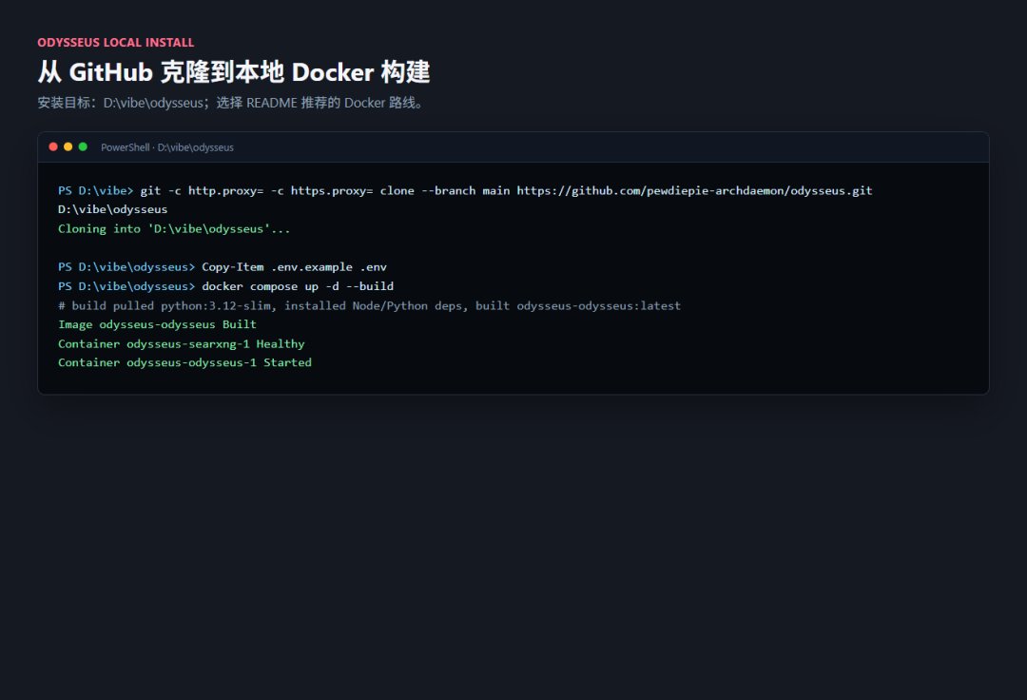Click the Image odysseus-odysseus Built line
The image size is (1027, 700).
(x=157, y=324)
